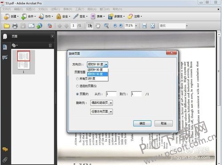222x165 pixels.
Task: Select the Selected pages radio button
Action: pos(77,86)
